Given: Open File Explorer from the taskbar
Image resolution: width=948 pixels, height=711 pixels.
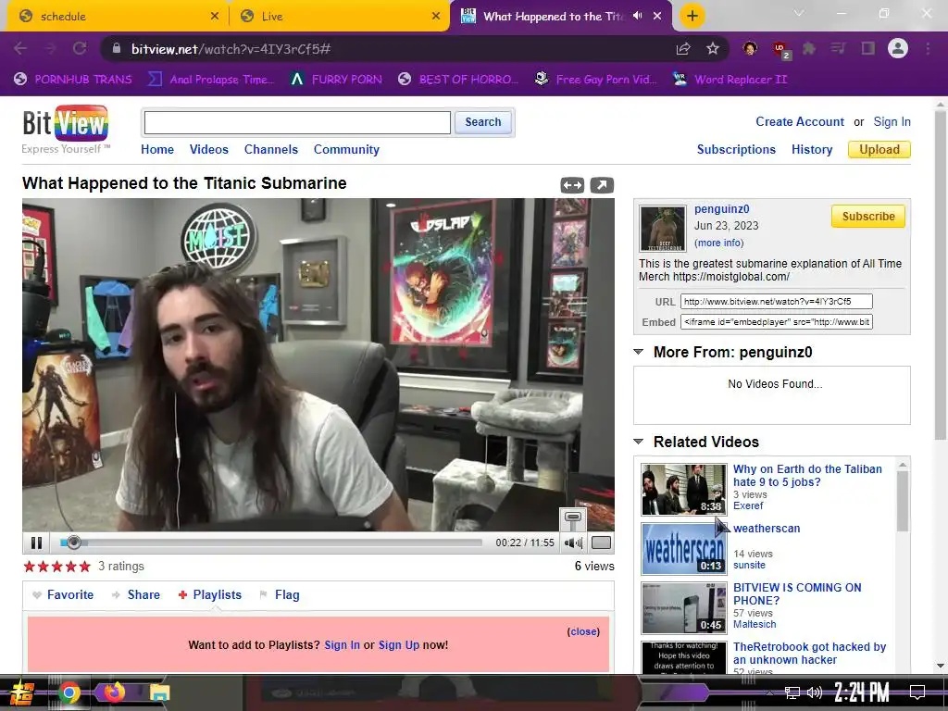Looking at the screenshot, I should (159, 692).
